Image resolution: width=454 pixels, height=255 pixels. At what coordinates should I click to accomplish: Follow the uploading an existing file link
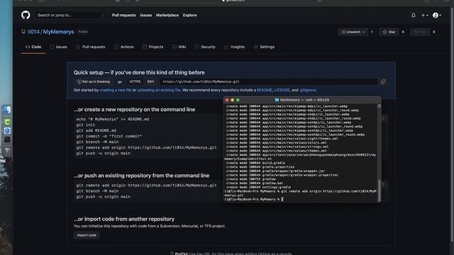tap(159, 90)
